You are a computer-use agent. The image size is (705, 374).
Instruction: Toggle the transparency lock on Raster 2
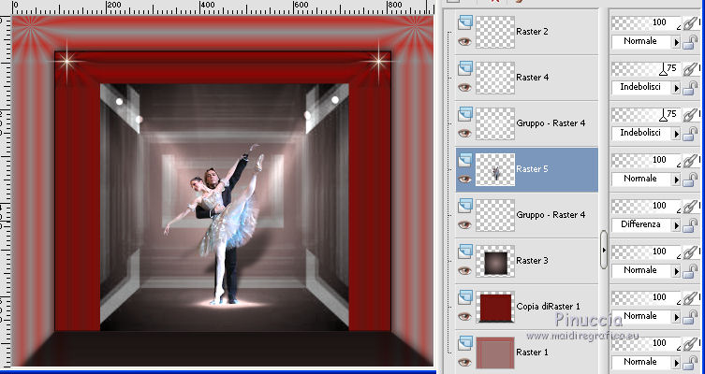click(x=690, y=43)
